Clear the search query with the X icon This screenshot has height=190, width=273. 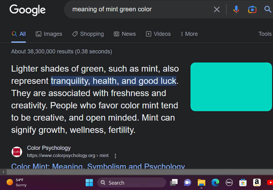tap(217, 9)
